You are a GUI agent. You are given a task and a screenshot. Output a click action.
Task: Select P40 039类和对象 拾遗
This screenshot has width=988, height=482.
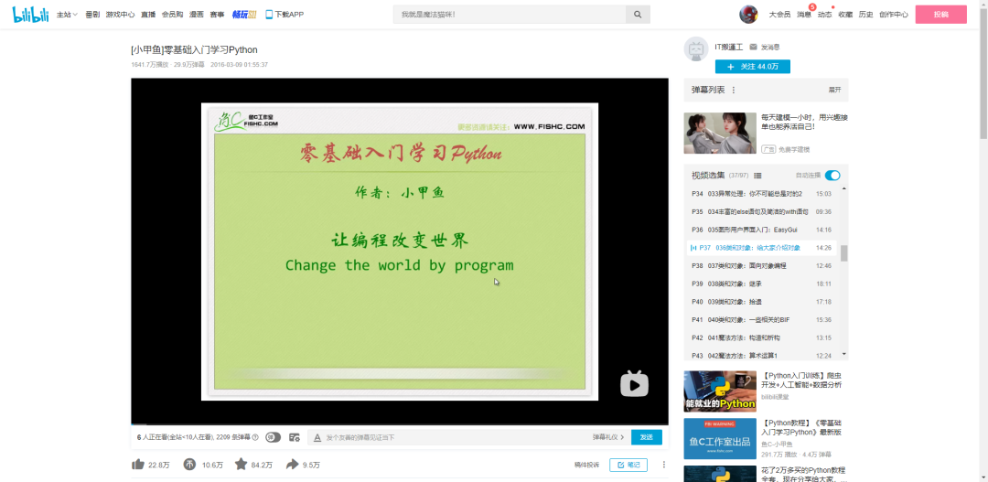pyautogui.click(x=761, y=302)
